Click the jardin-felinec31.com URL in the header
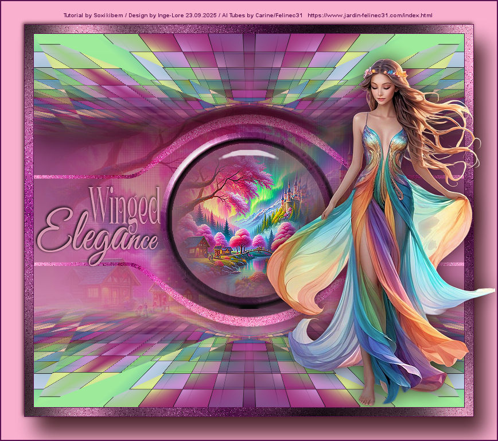498x441 pixels. tap(370, 15)
